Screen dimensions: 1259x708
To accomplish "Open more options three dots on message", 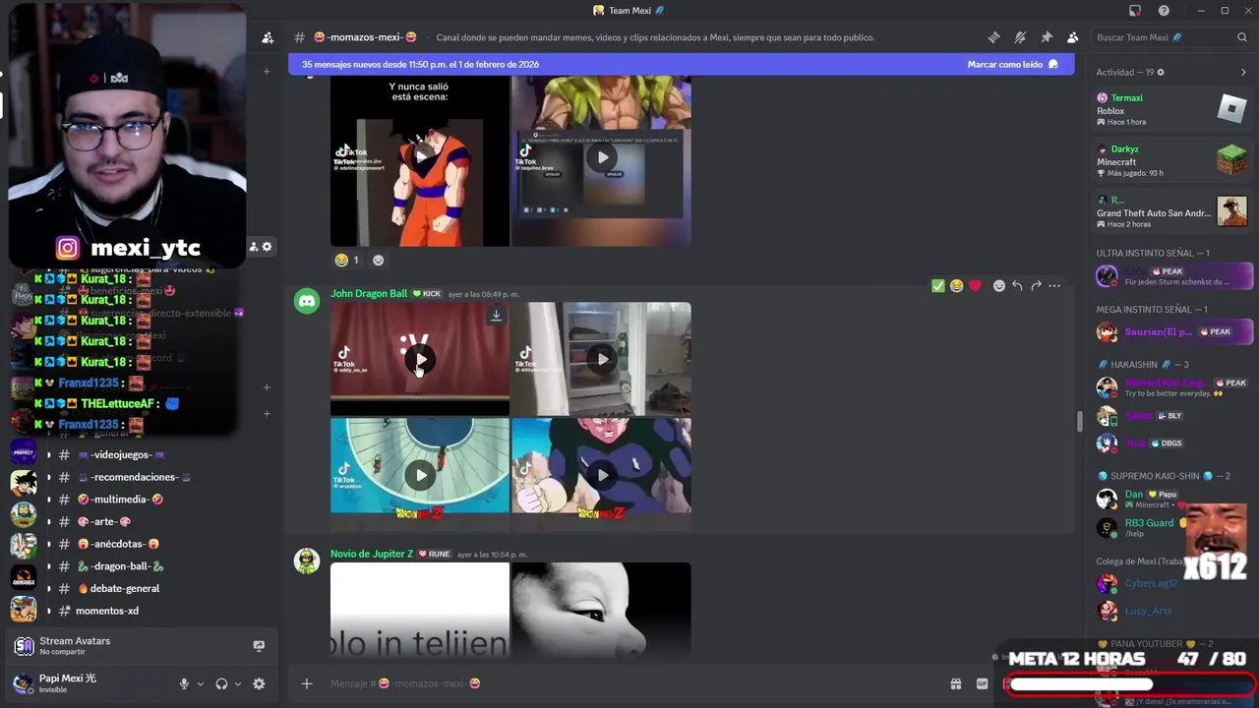I will coord(1054,285).
